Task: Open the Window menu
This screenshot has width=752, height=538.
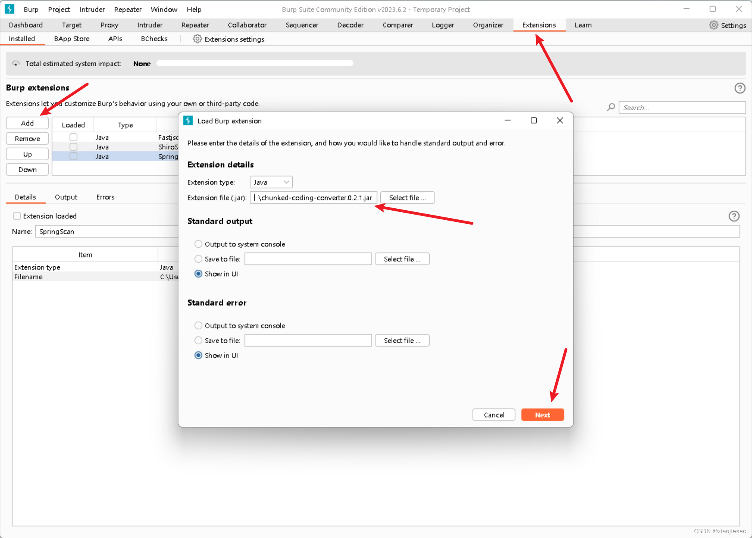Action: point(164,9)
